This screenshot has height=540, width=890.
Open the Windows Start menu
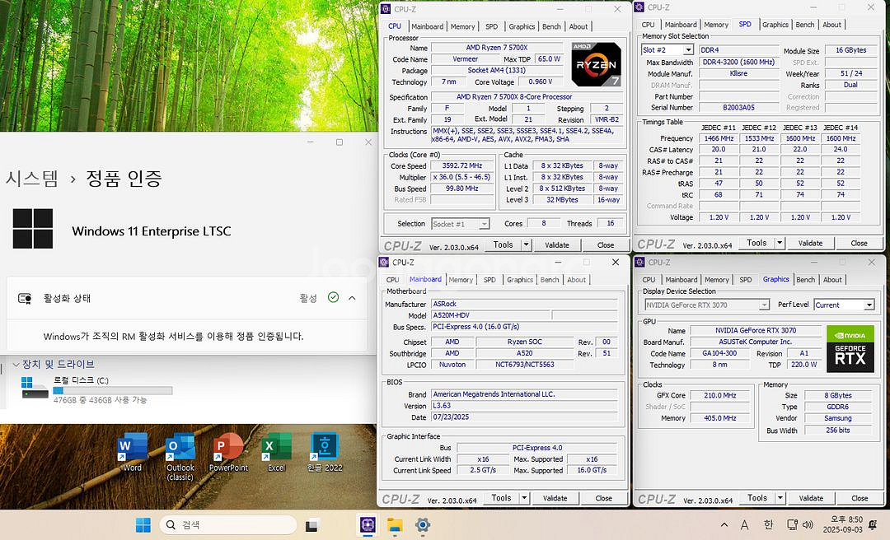[143, 525]
